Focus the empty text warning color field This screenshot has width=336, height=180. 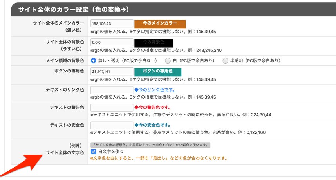112,108
